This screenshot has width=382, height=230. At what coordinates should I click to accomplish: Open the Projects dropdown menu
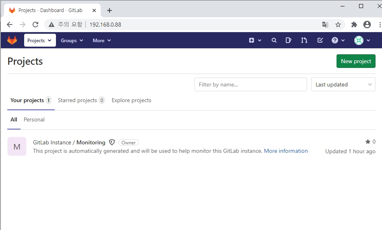point(40,40)
